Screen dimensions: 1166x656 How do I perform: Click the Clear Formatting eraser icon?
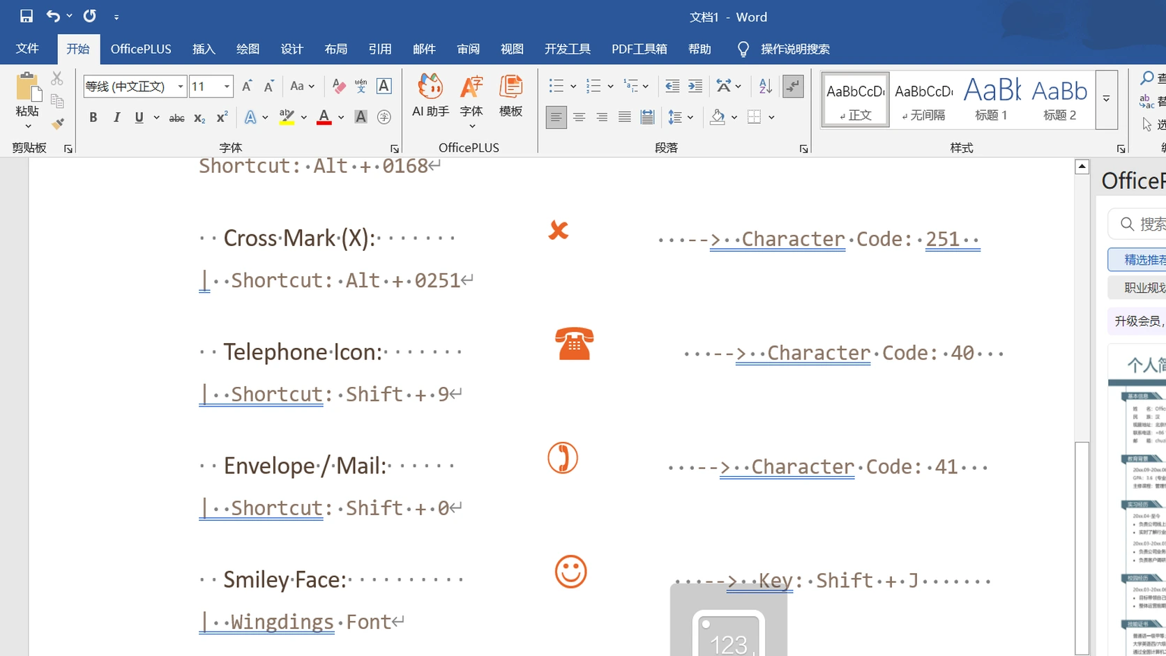(x=339, y=86)
